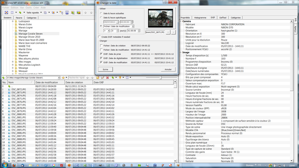Click the next image arrow in dialog
The image size is (299, 168).
tap(173, 32)
